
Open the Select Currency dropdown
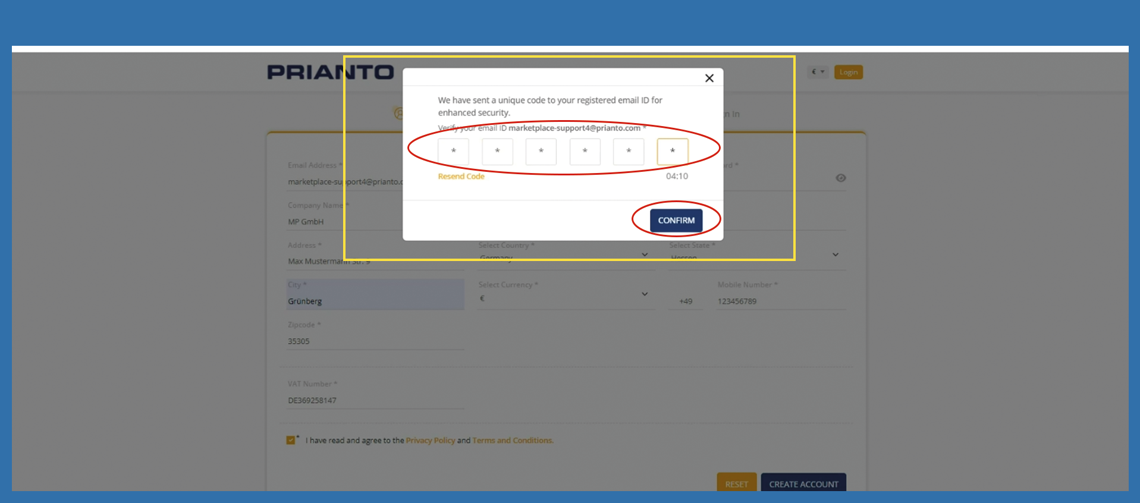point(645,294)
